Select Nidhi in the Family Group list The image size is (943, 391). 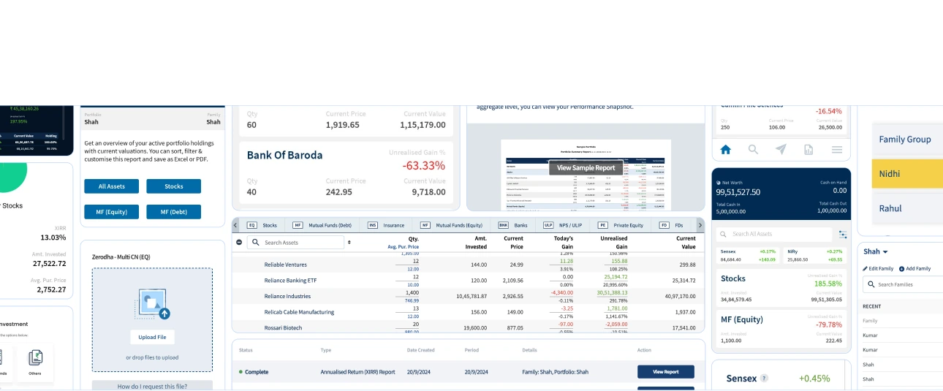pyautogui.click(x=907, y=174)
